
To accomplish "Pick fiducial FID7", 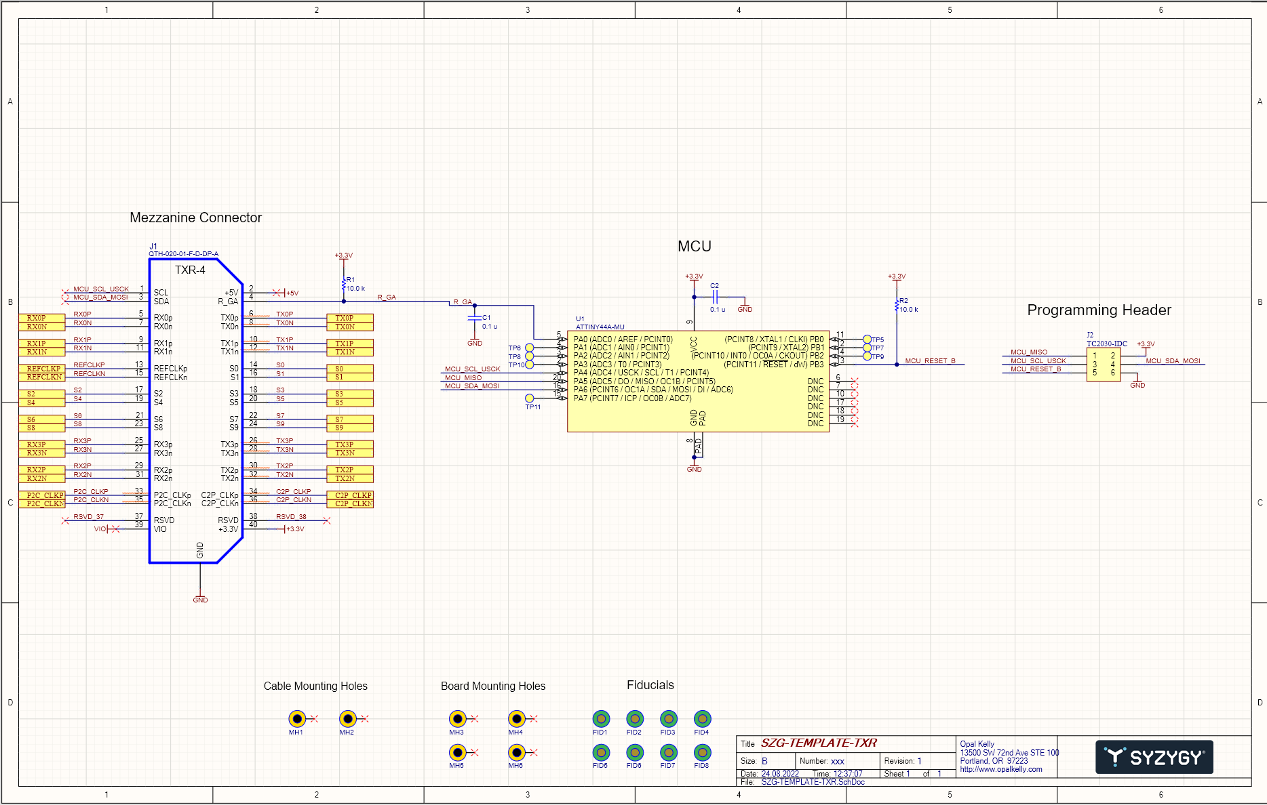I will click(x=669, y=752).
